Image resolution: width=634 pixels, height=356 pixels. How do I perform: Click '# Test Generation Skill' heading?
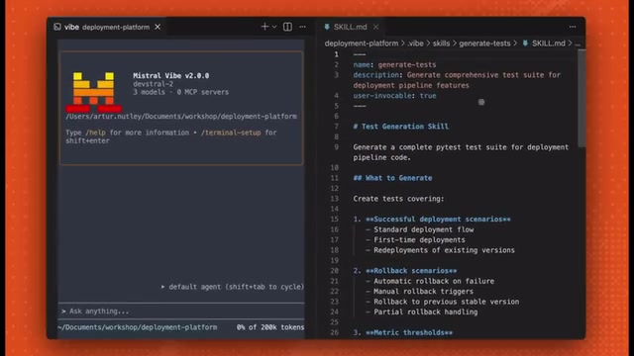400,127
